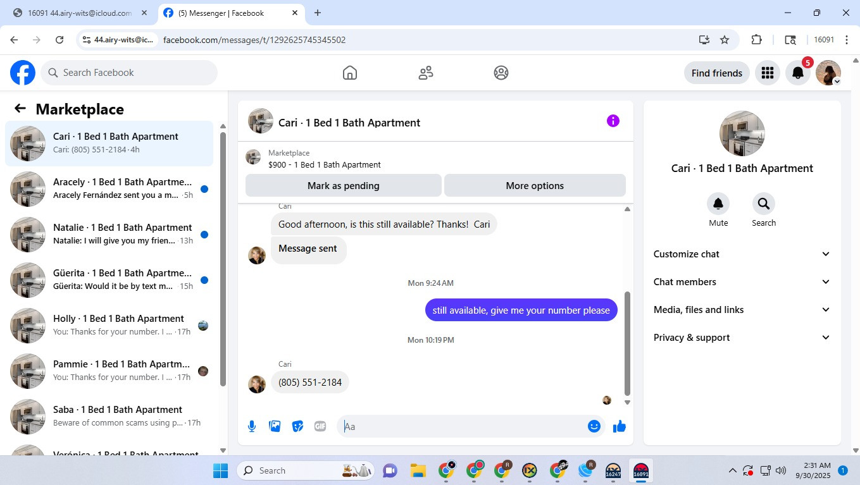This screenshot has width=860, height=485.
Task: Select the Messenger | Facebook tab
Action: point(231,13)
